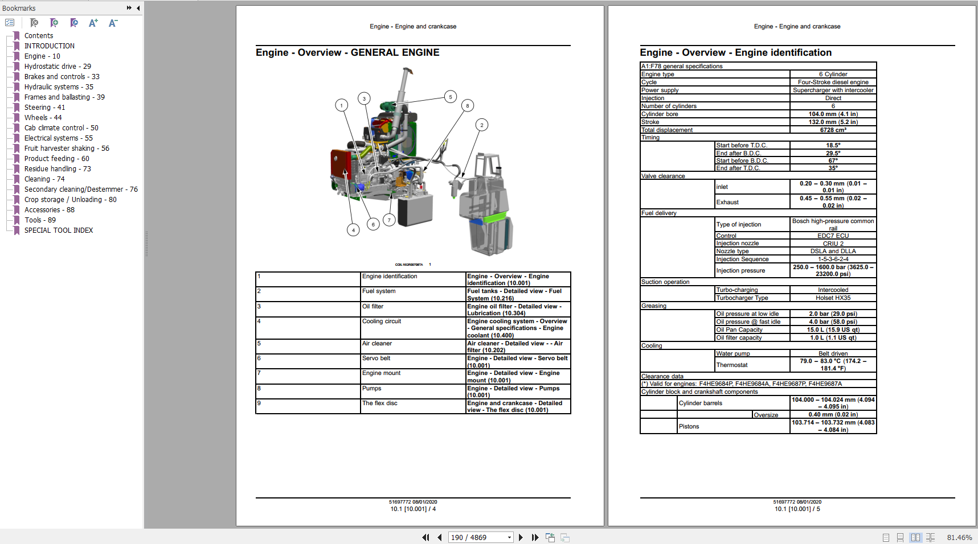978x544 pixels.
Task: Follow the Servo belt Detailed view link
Action: (517, 362)
